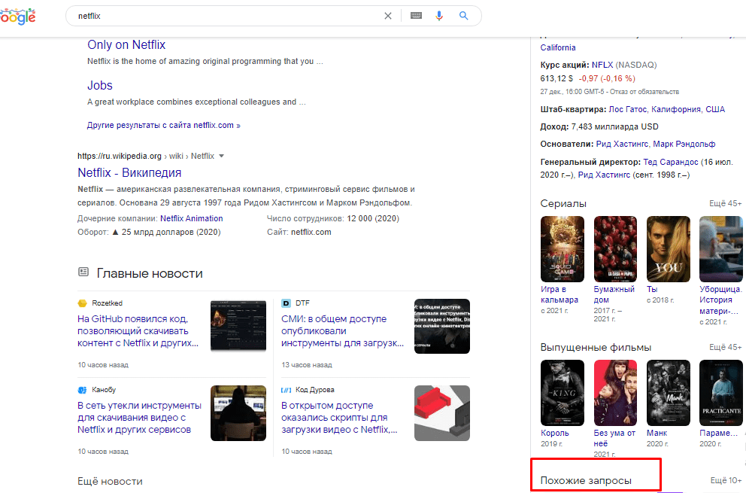Click the Канобу article thumbnail
The width and height of the screenshot is (746, 493).
(x=238, y=413)
